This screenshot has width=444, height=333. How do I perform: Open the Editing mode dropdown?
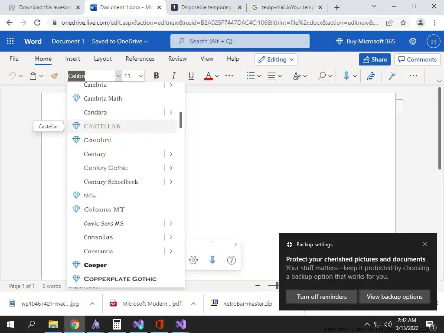click(x=276, y=59)
